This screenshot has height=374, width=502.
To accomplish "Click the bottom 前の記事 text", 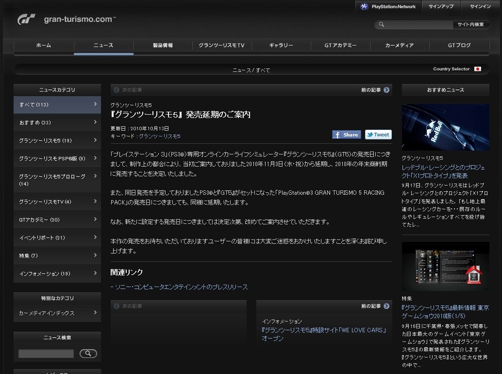I will tap(371, 306).
